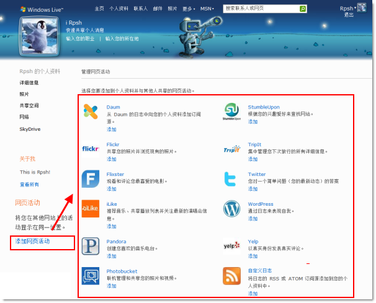Click 退出 to sign out
Image resolution: width=376 pixels, height=303 pixels.
tap(349, 15)
